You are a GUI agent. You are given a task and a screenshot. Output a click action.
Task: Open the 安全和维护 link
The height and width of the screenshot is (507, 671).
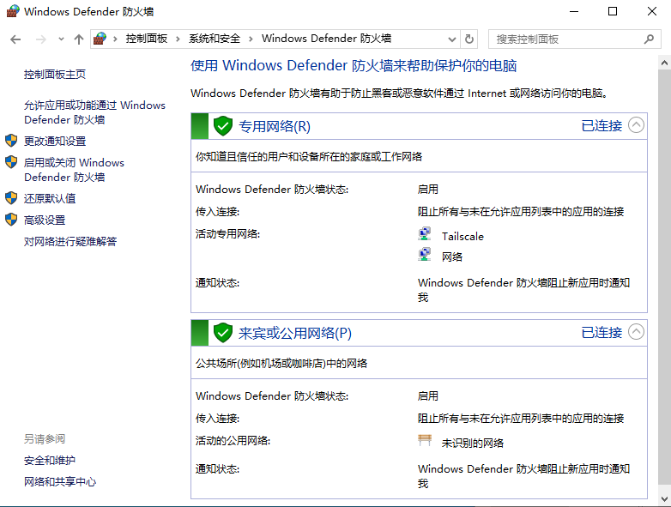(x=50, y=460)
